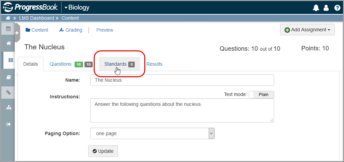Open the Add Assignment dropdown
344x162 pixels.
(x=307, y=30)
